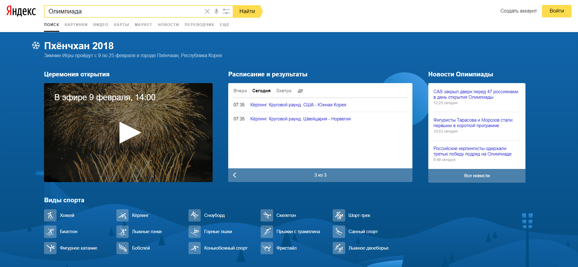Clear the search field with the X icon
The width and height of the screenshot is (578, 267).
(207, 11)
